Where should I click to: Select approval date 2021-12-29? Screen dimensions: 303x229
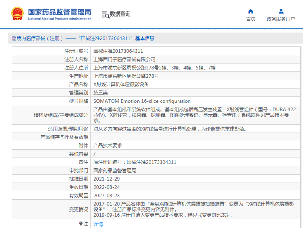click(x=106, y=179)
